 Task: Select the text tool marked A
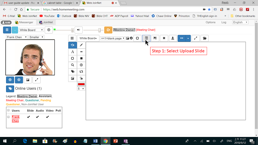click(x=73, y=52)
